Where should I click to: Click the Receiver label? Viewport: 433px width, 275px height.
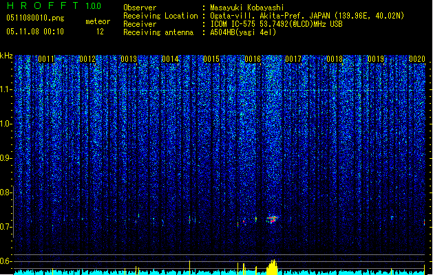point(140,24)
